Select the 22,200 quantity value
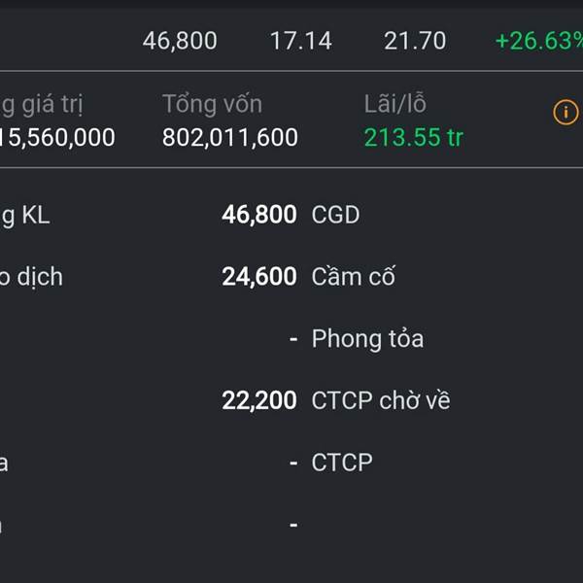This screenshot has width=583, height=583. click(258, 400)
